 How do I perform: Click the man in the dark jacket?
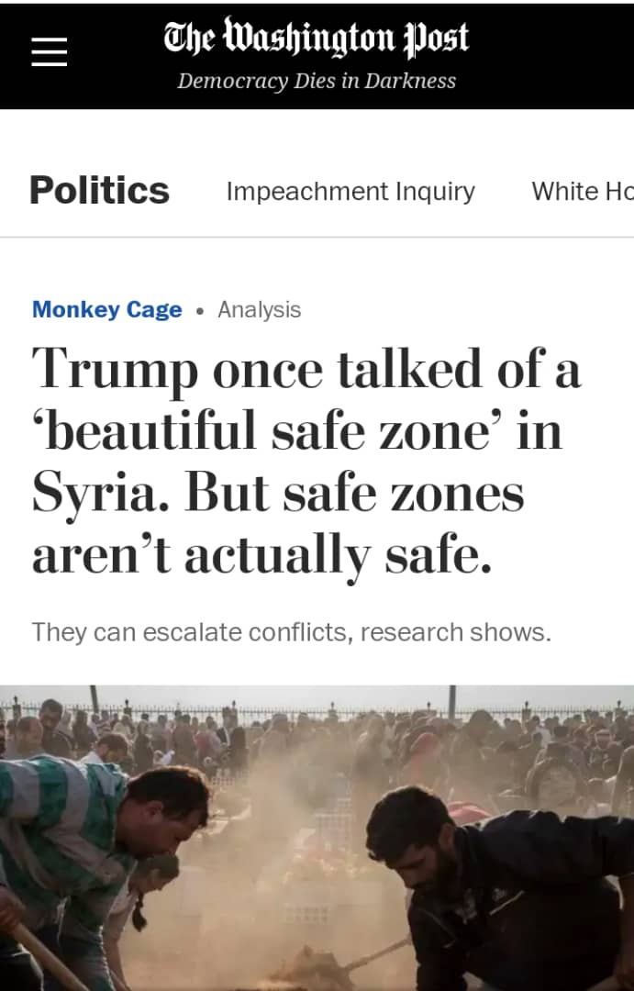495,881
